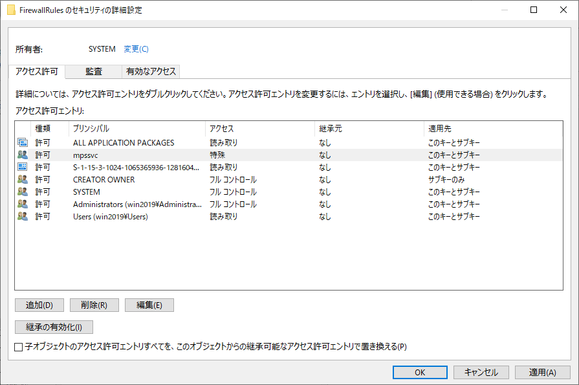The image size is (579, 385).
Task: Click フル コントロール in the SYSTEM row
Action: coord(233,192)
